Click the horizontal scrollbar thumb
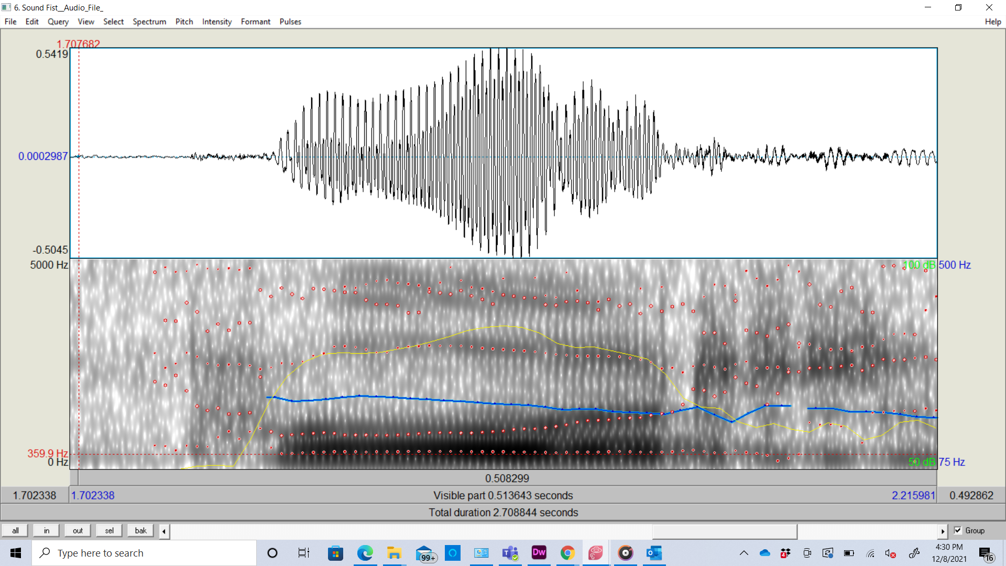 pyautogui.click(x=725, y=531)
